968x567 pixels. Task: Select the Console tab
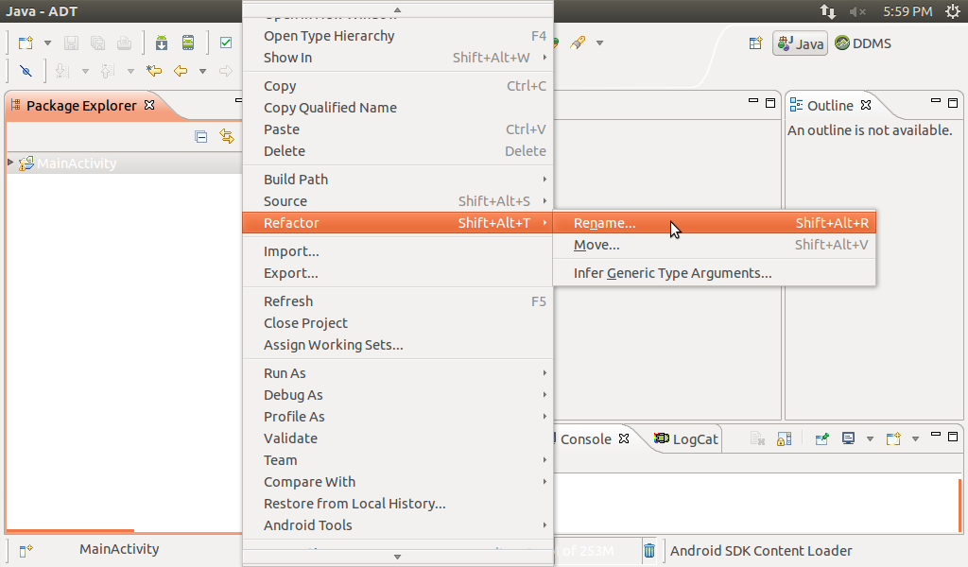(585, 438)
